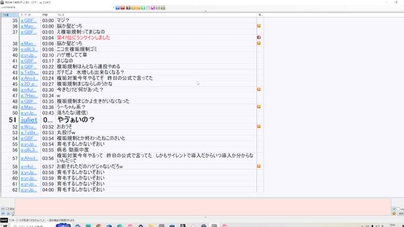The width and height of the screenshot is (404, 227).
Task: Click the orange badge on comment 58
Action: pyautogui.click(x=259, y=166)
